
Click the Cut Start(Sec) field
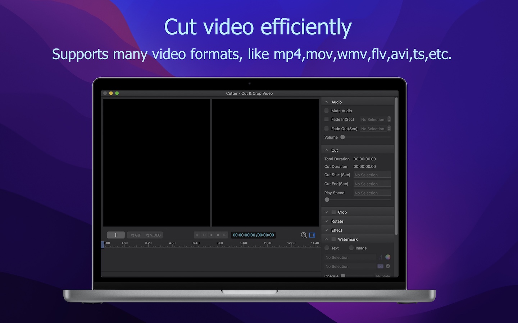(x=372, y=175)
